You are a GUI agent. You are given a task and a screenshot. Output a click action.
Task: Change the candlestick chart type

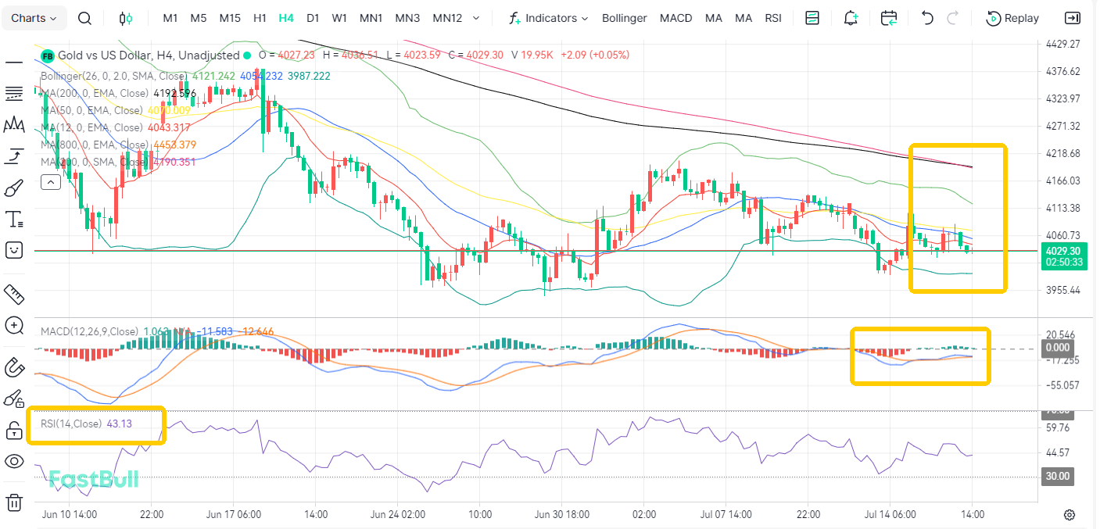(x=126, y=18)
